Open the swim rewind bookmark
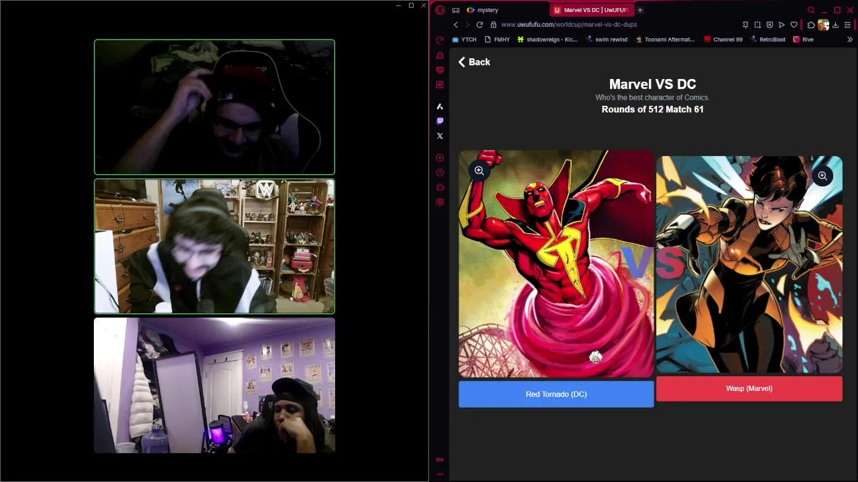The image size is (858, 482). point(607,39)
